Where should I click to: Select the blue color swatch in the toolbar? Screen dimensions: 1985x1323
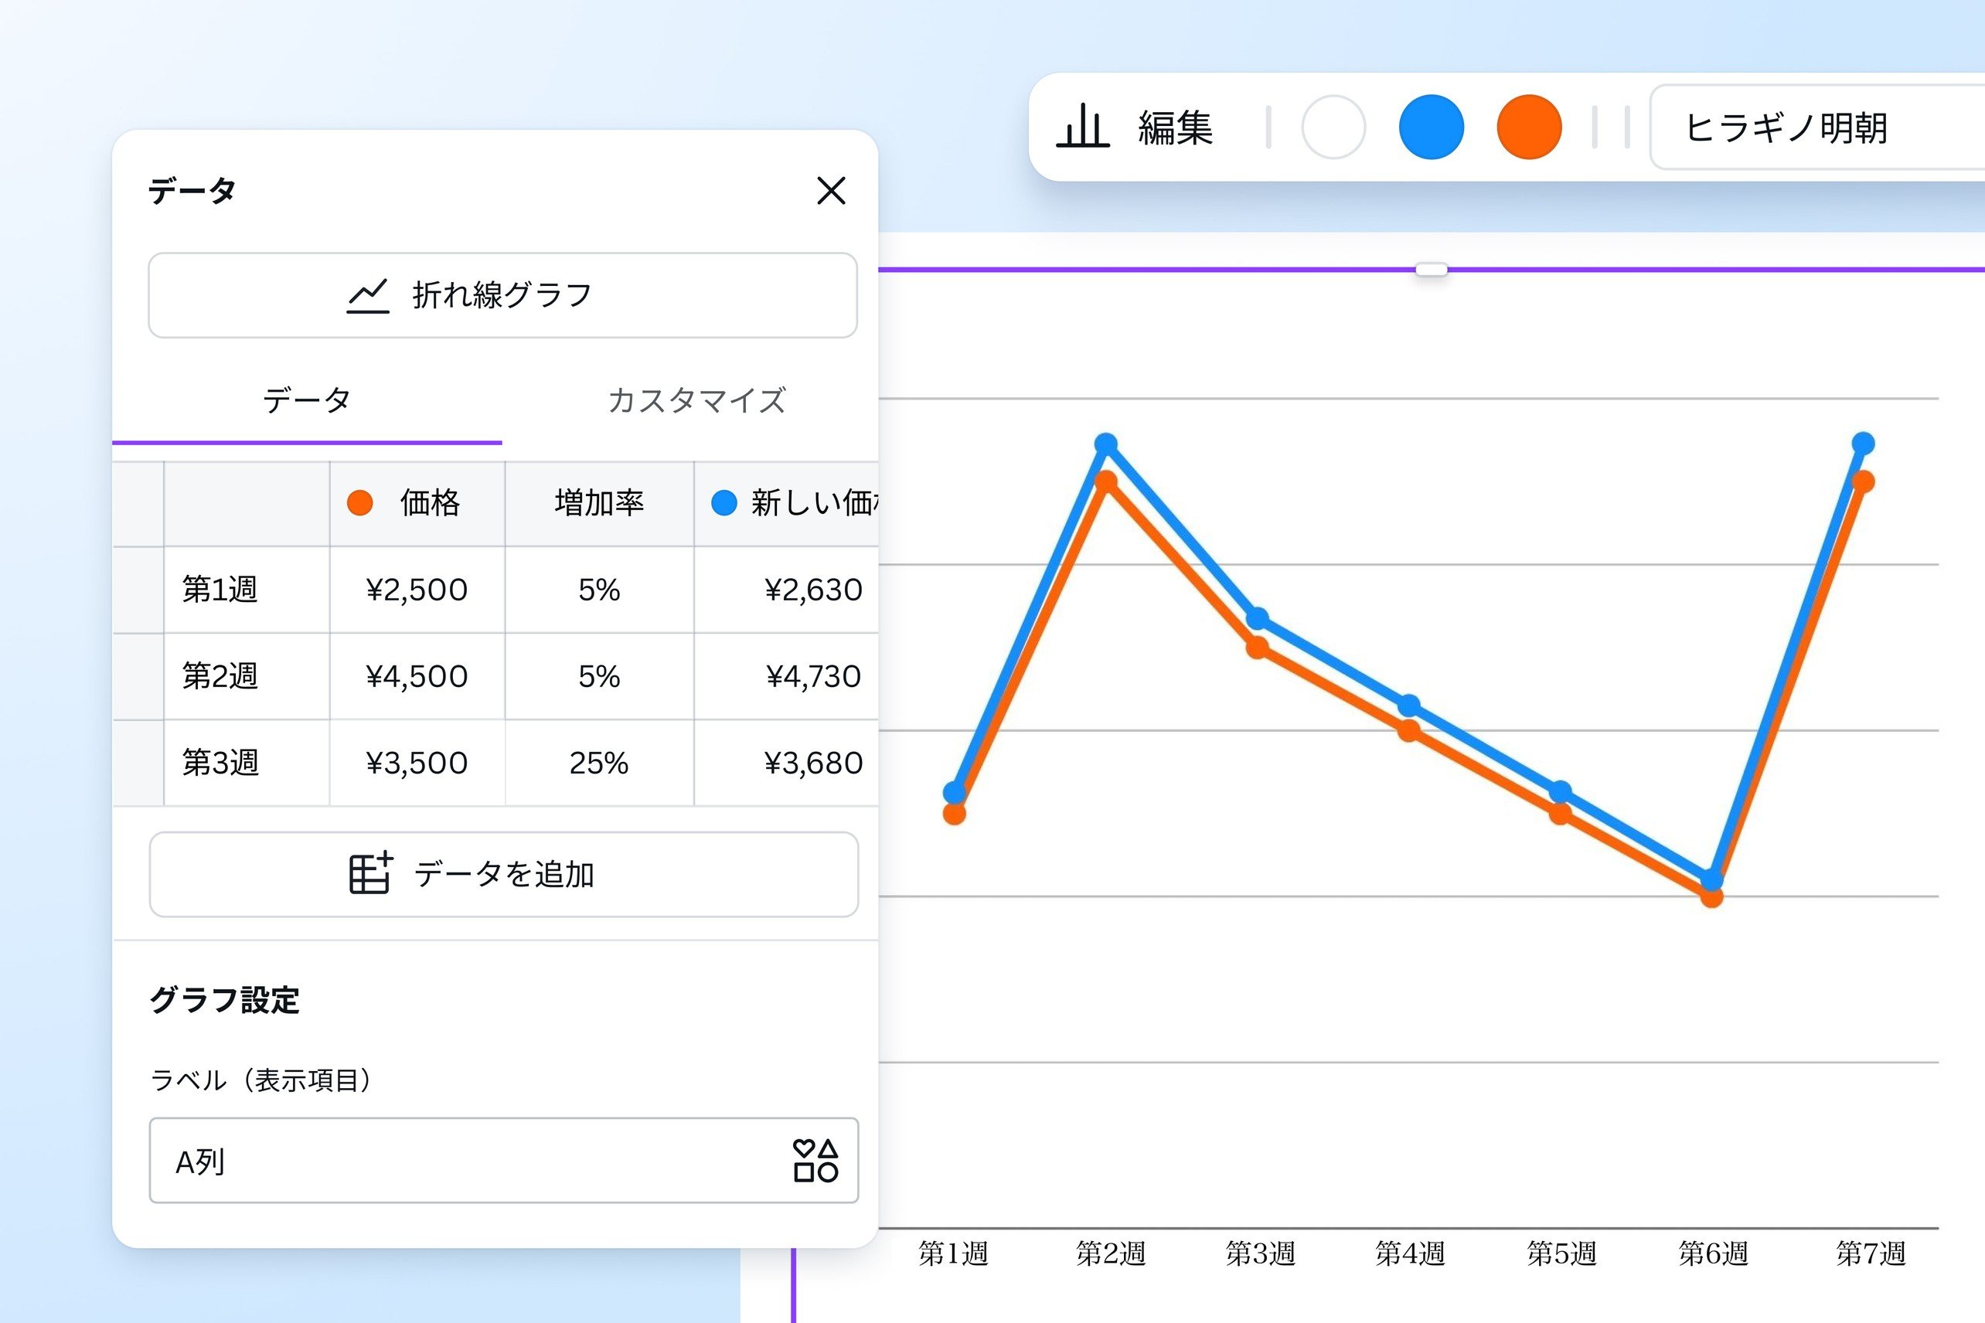click(x=1431, y=126)
